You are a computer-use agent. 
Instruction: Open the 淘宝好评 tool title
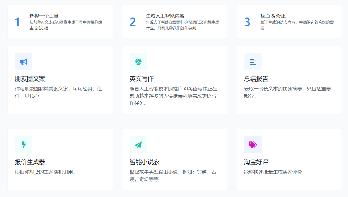[x=256, y=162]
